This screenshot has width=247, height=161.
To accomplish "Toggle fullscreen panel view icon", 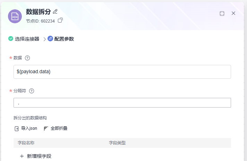I will click(x=222, y=14).
